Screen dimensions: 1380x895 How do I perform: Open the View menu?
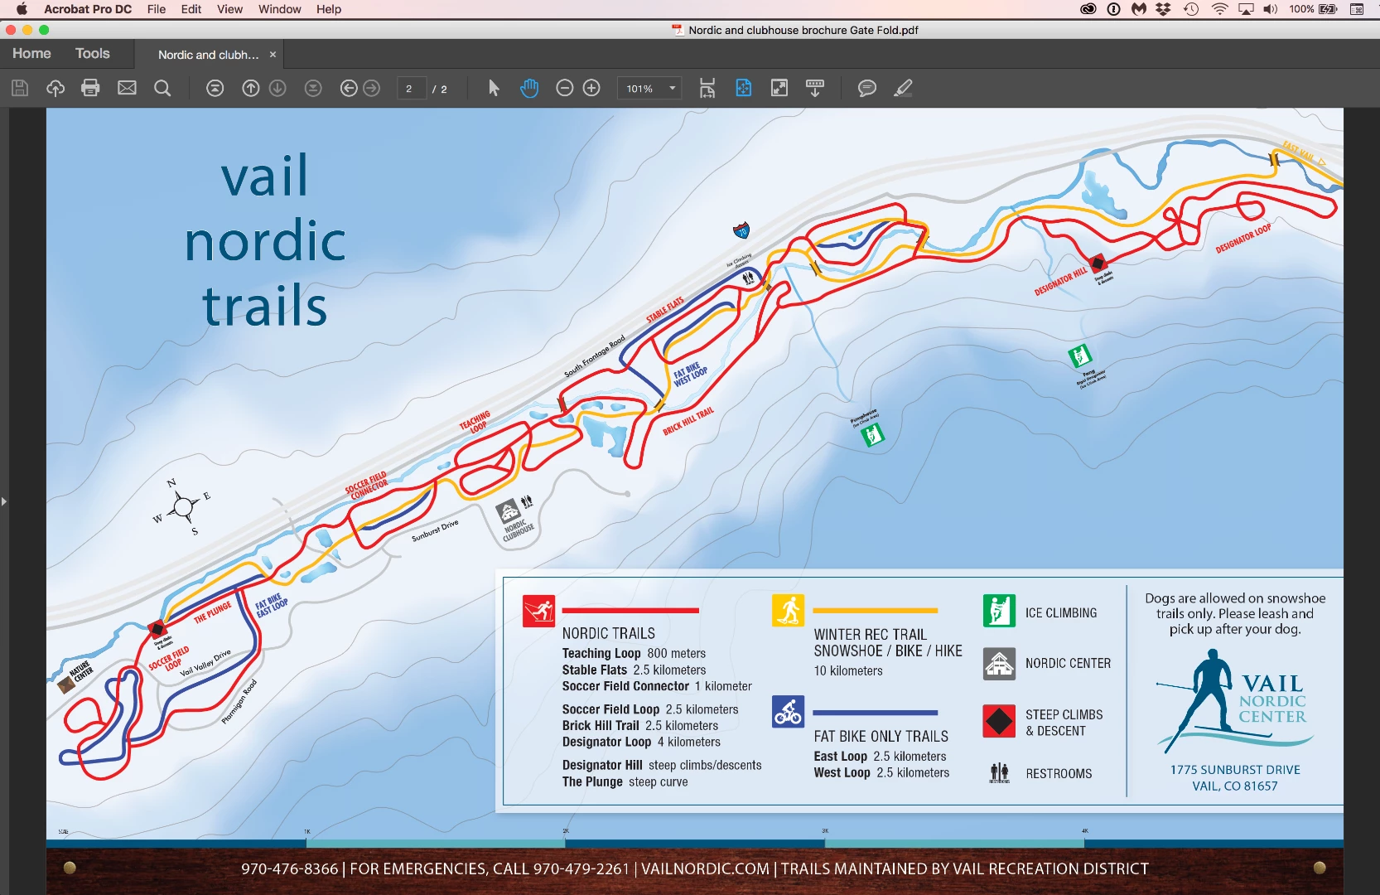point(229,9)
